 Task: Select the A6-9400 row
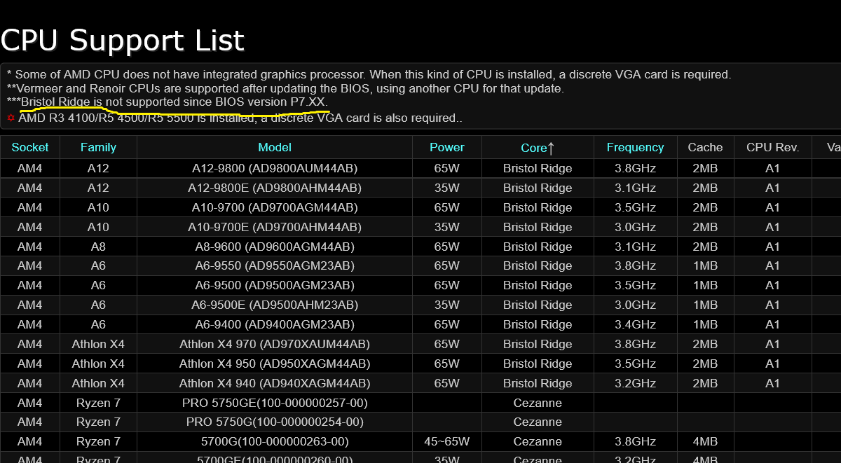point(274,324)
